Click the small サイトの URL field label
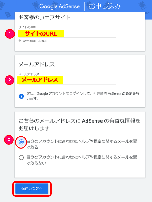152x202 pixels. [x=27, y=27]
